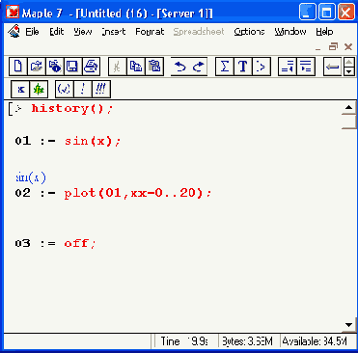Screen dimensions: 358x353
Task: Open the File menu
Action: [32, 32]
